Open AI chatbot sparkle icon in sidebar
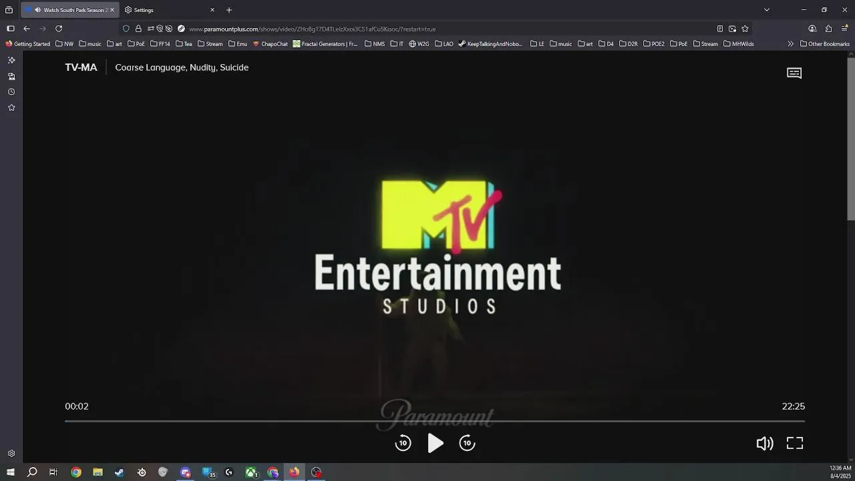855x481 pixels. pyautogui.click(x=11, y=60)
